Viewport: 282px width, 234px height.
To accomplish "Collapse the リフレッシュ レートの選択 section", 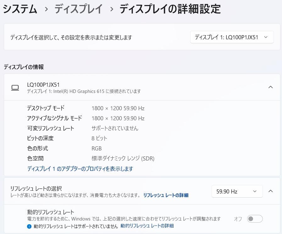I will click(x=271, y=191).
